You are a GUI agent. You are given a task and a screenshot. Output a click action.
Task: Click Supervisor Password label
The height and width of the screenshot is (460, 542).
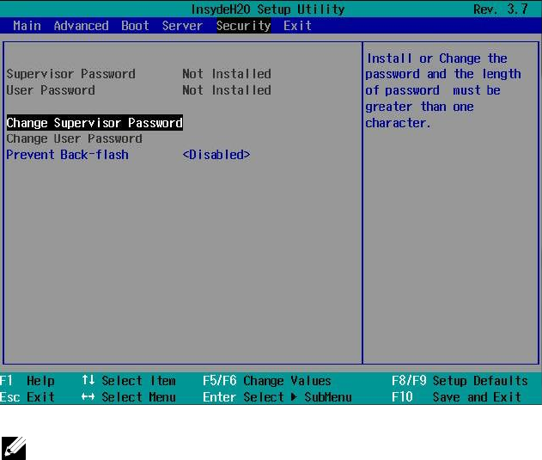(x=70, y=74)
